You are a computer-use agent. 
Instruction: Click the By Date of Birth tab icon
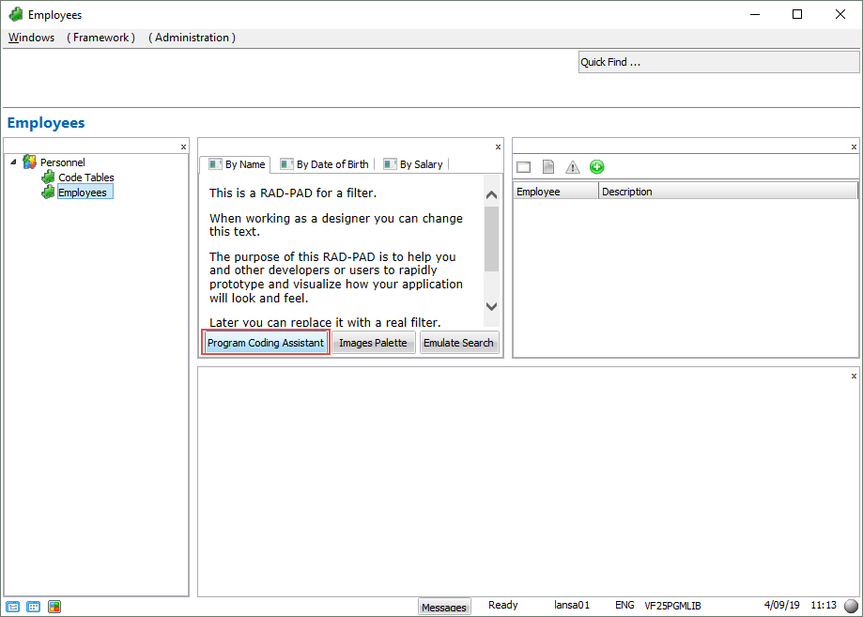coord(286,164)
